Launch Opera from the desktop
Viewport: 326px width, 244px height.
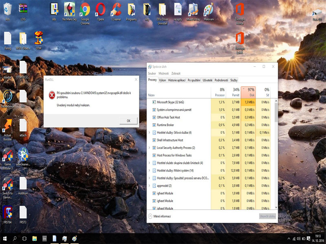point(100,10)
